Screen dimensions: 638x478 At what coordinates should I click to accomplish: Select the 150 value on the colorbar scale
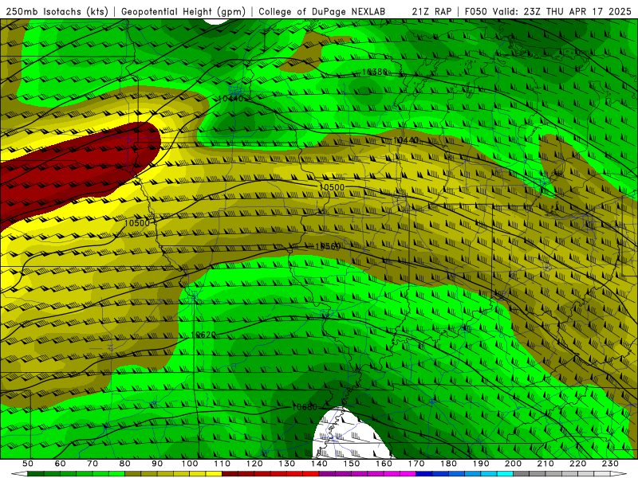[x=352, y=464]
